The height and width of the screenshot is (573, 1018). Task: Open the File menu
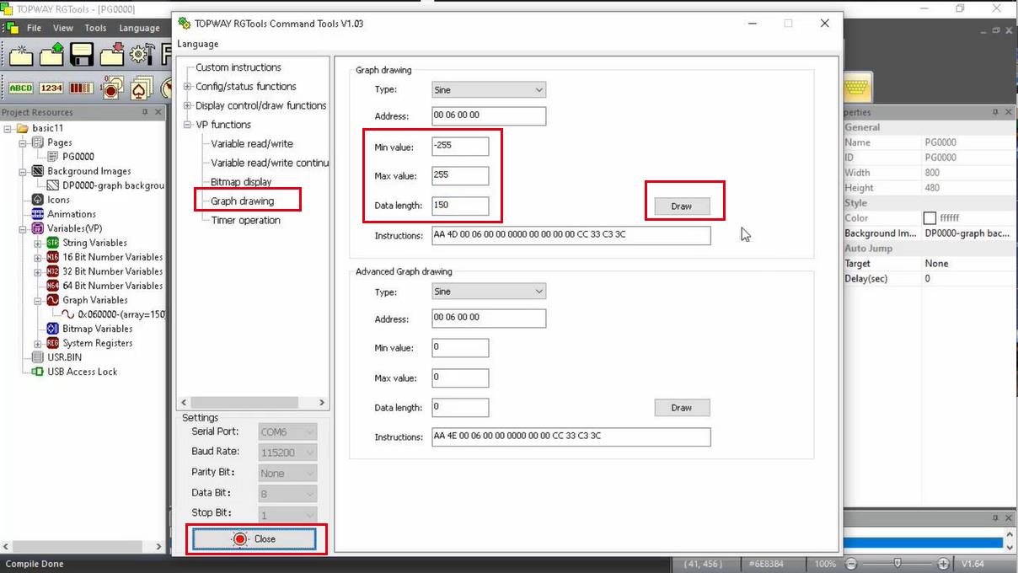(34, 28)
